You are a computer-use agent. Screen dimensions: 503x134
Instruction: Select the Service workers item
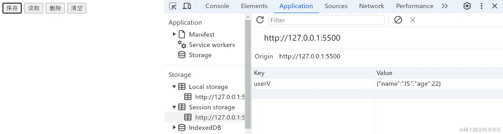pos(212,45)
